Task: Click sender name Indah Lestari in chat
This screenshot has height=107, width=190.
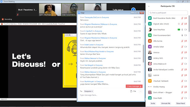Action: point(89,45)
